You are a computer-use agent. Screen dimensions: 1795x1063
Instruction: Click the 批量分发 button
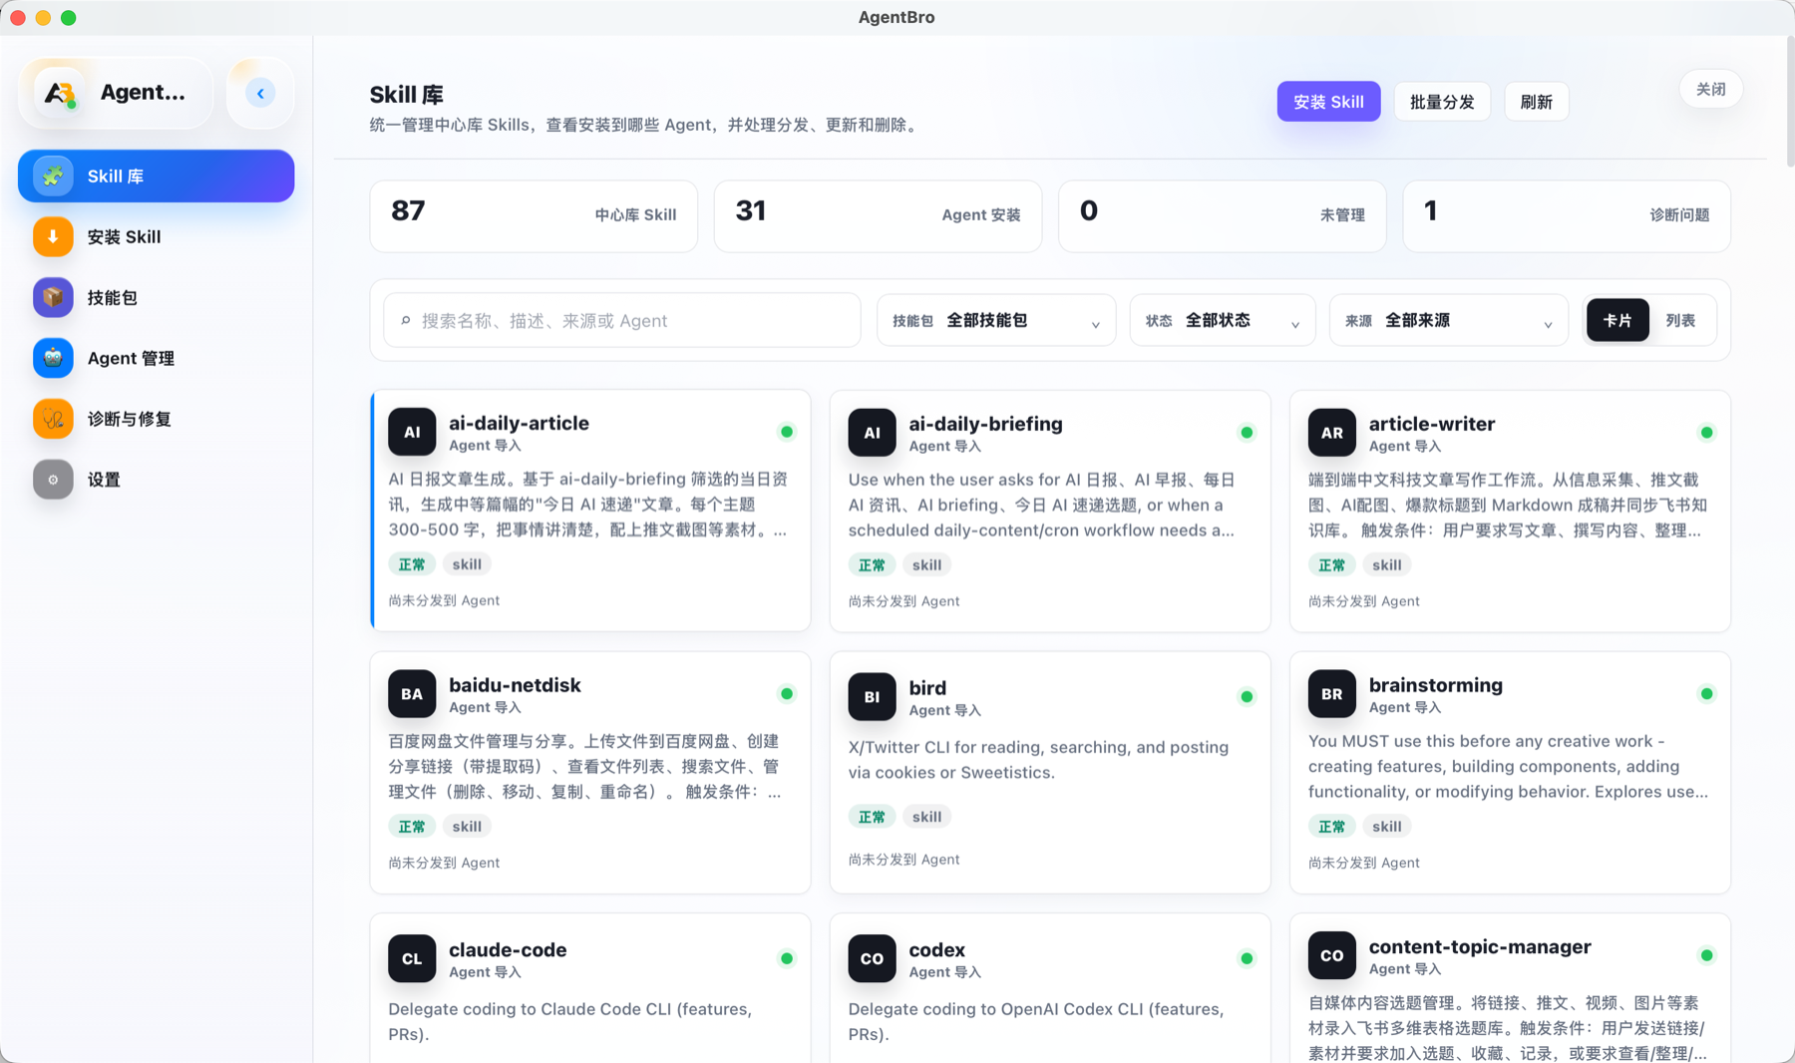coord(1442,102)
